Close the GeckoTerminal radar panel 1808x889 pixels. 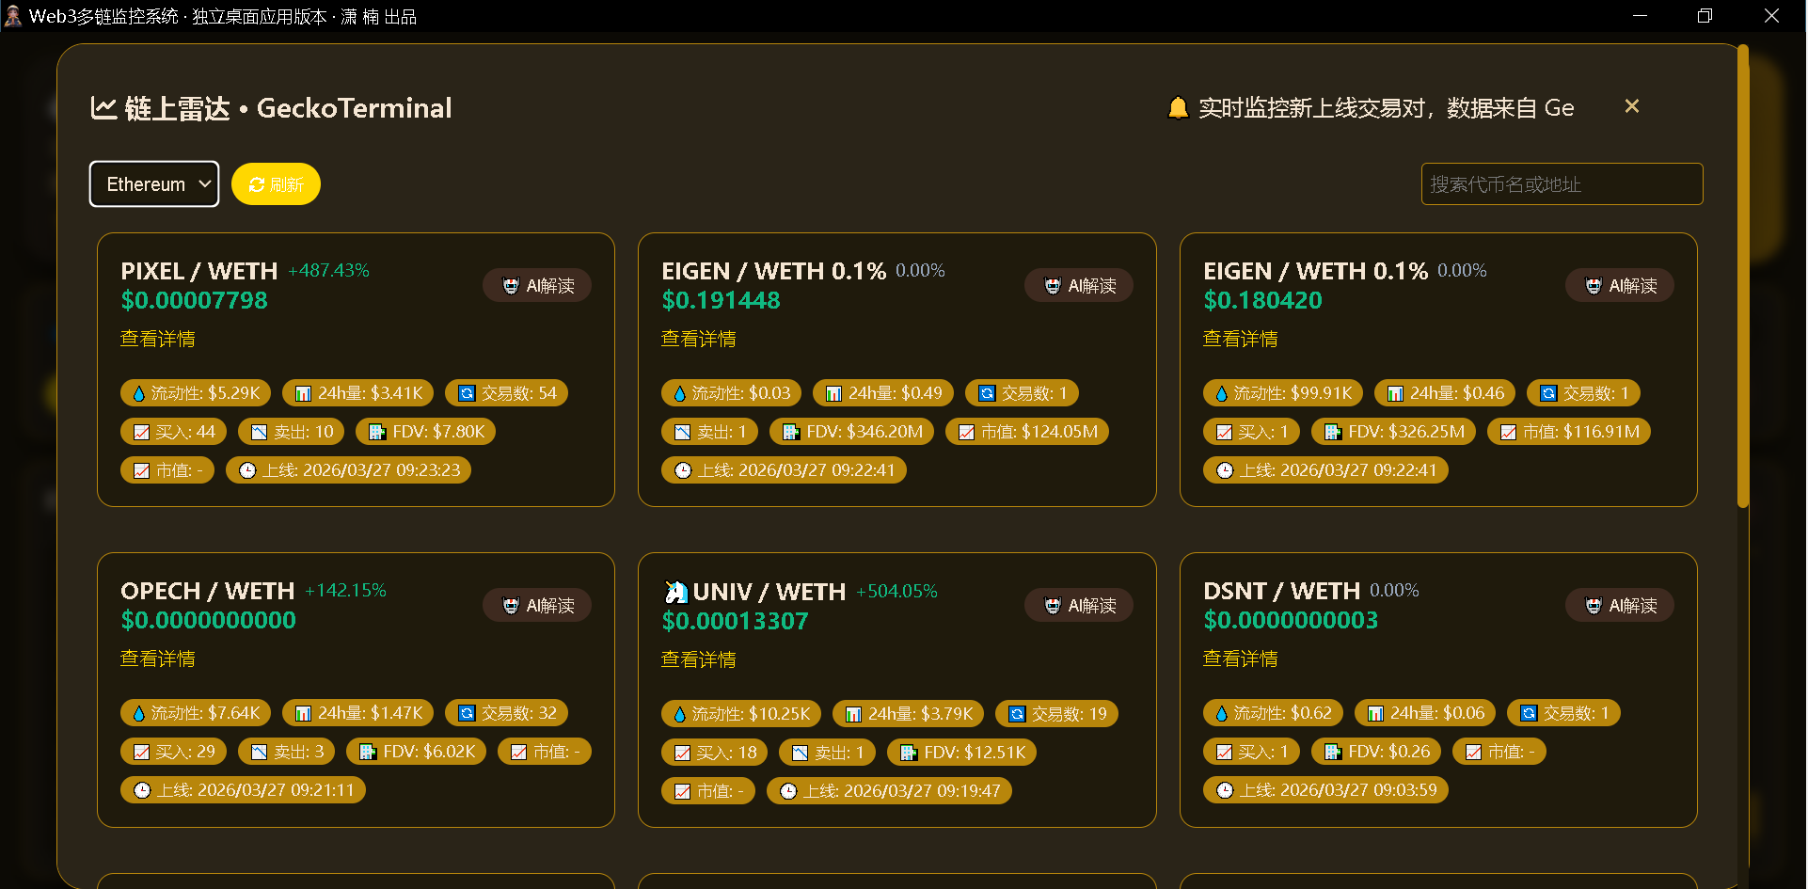tap(1631, 107)
